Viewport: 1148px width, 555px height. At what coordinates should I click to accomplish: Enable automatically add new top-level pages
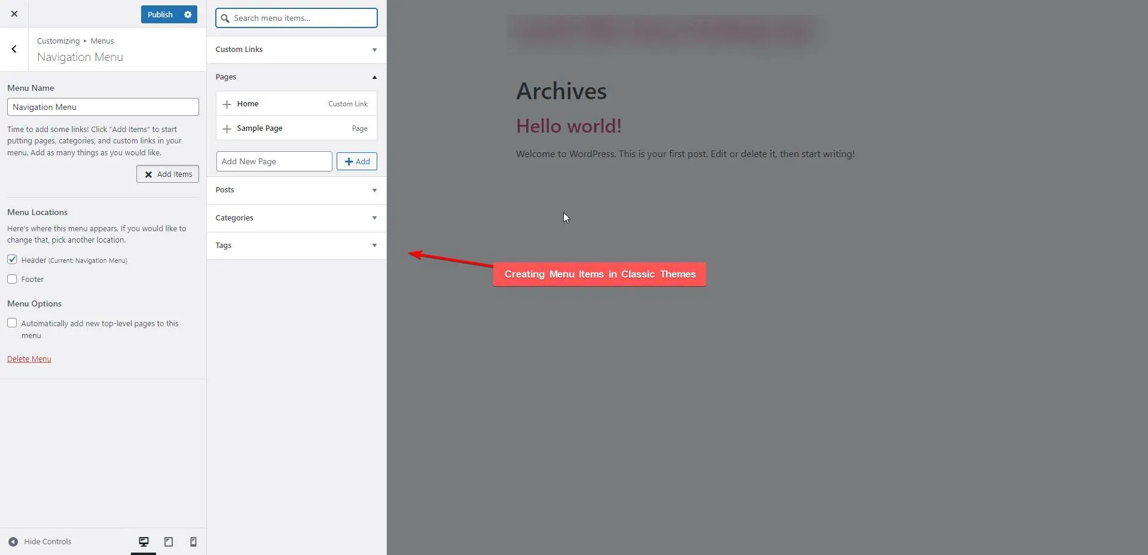coord(12,323)
